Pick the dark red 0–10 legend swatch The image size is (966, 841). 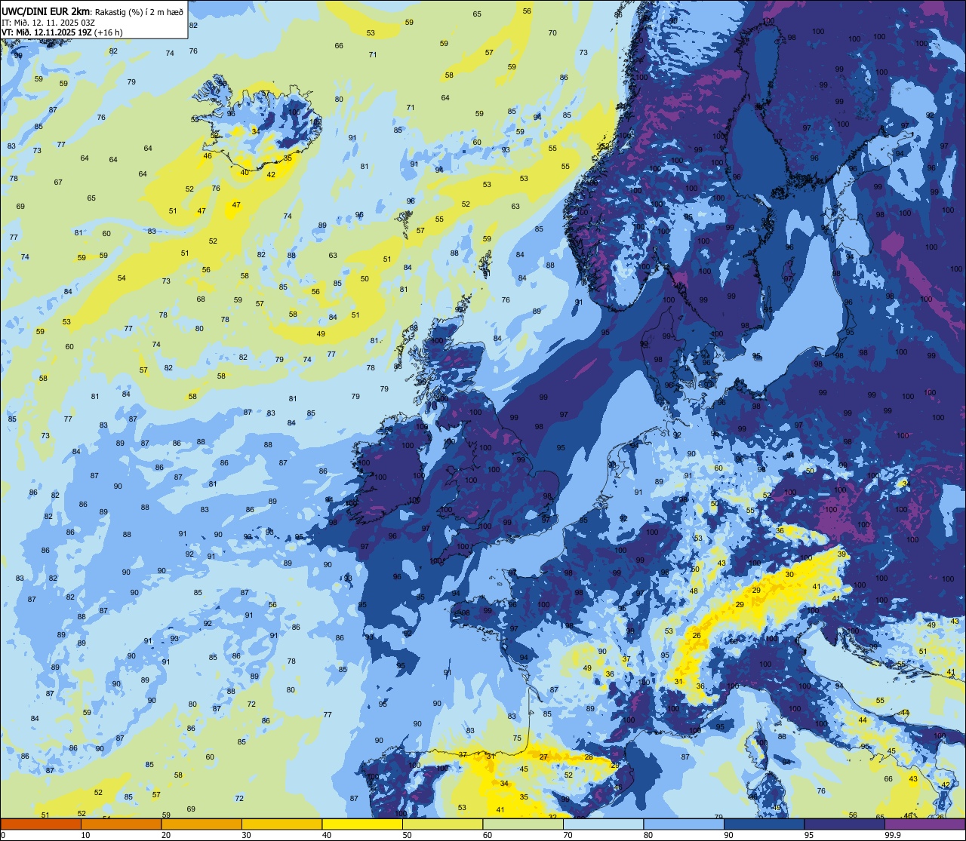tap(41, 824)
